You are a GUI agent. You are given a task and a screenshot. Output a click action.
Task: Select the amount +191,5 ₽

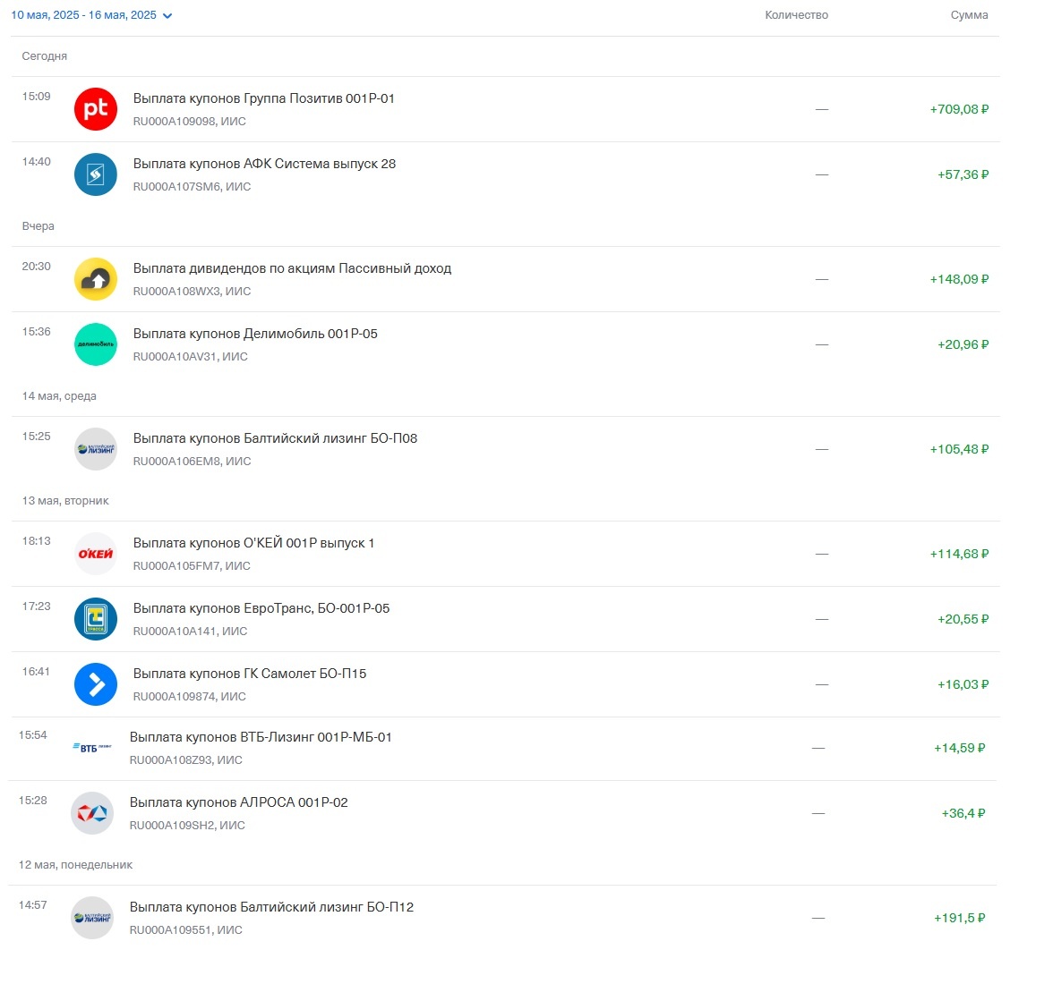(960, 918)
